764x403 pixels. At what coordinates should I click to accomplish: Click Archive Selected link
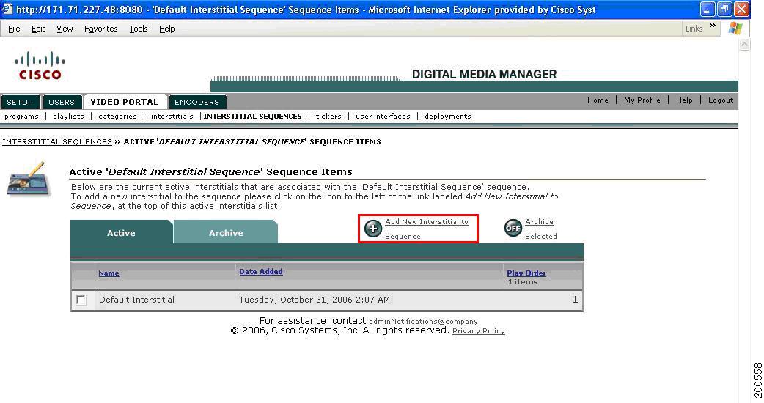pyautogui.click(x=541, y=229)
